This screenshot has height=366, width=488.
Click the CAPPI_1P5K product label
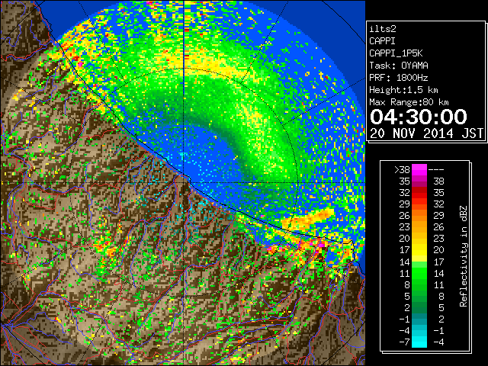(x=396, y=53)
